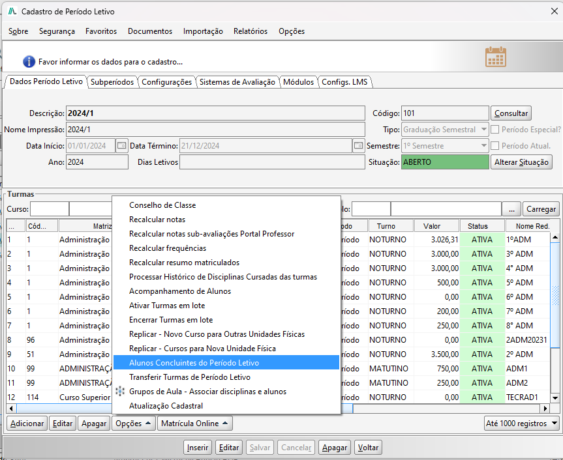Select Recalcular resumo matriculados
This screenshot has width=563, height=460.
pos(226,263)
